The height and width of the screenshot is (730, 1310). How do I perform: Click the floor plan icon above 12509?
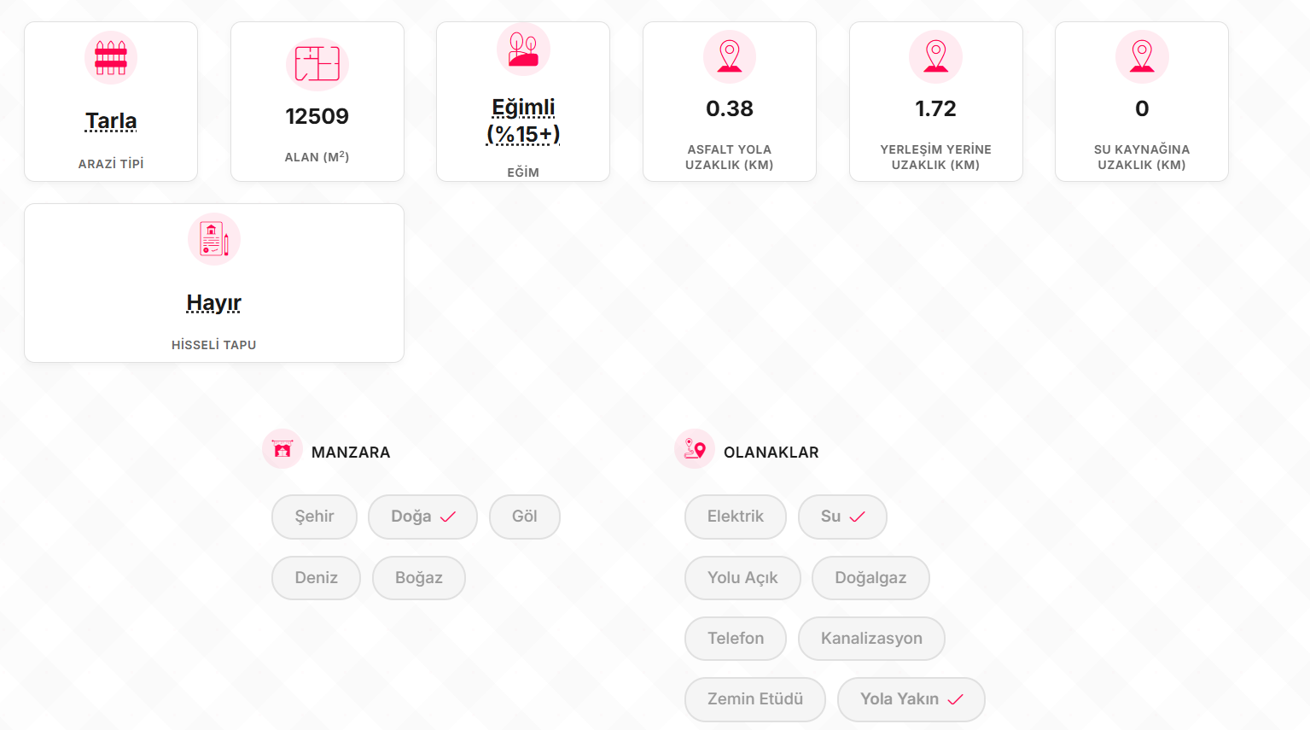click(x=317, y=64)
